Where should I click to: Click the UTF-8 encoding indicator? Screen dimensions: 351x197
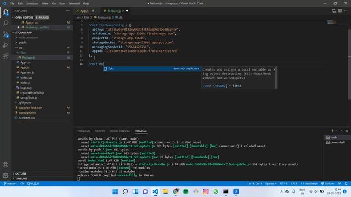coord(284,184)
